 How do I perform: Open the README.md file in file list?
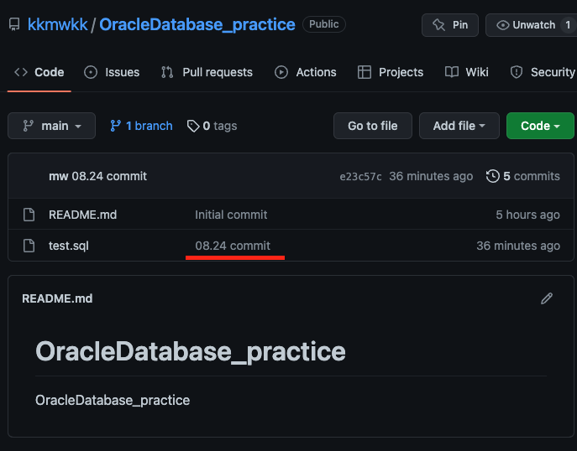83,215
